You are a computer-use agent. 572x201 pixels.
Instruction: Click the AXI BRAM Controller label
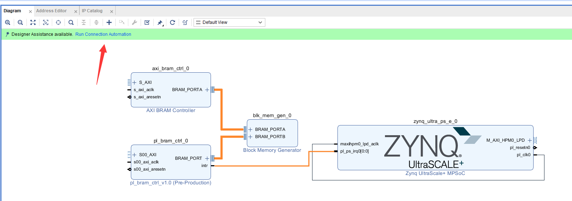(x=171, y=110)
